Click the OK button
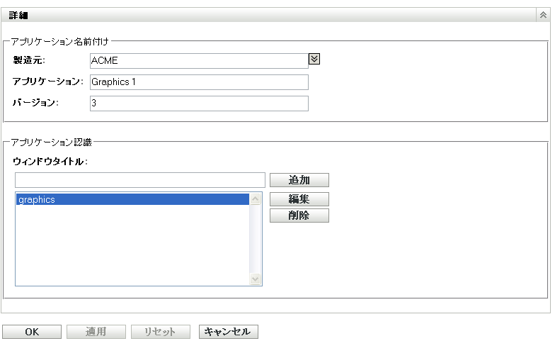The image size is (555, 341). [x=32, y=332]
